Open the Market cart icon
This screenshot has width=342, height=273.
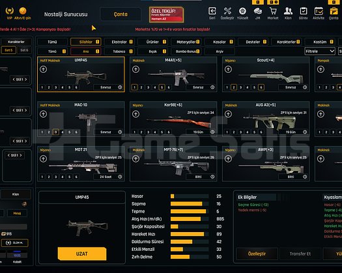click(x=273, y=11)
